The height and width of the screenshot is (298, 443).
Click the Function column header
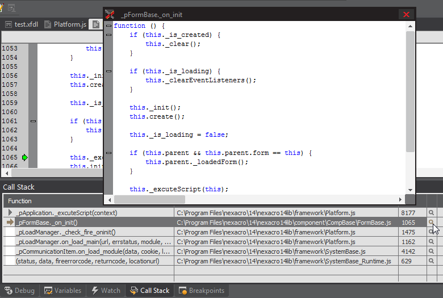(x=20, y=201)
